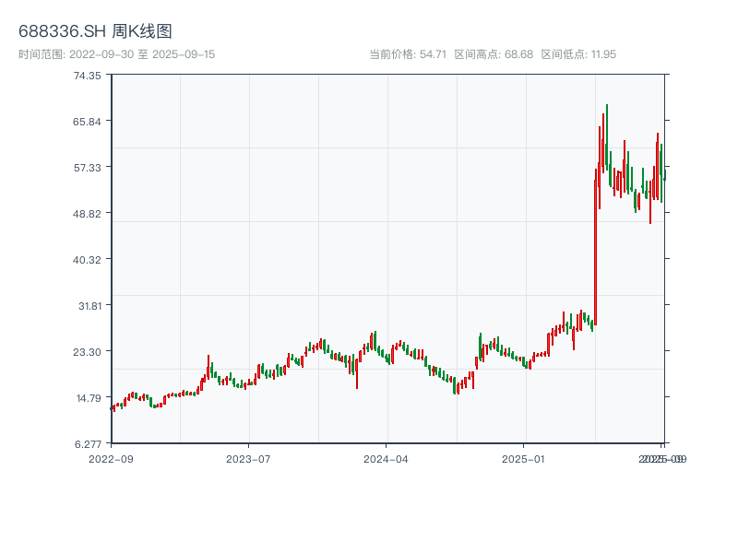Click the 2024-04 x-axis date label
738x553 pixels.
pos(386,458)
